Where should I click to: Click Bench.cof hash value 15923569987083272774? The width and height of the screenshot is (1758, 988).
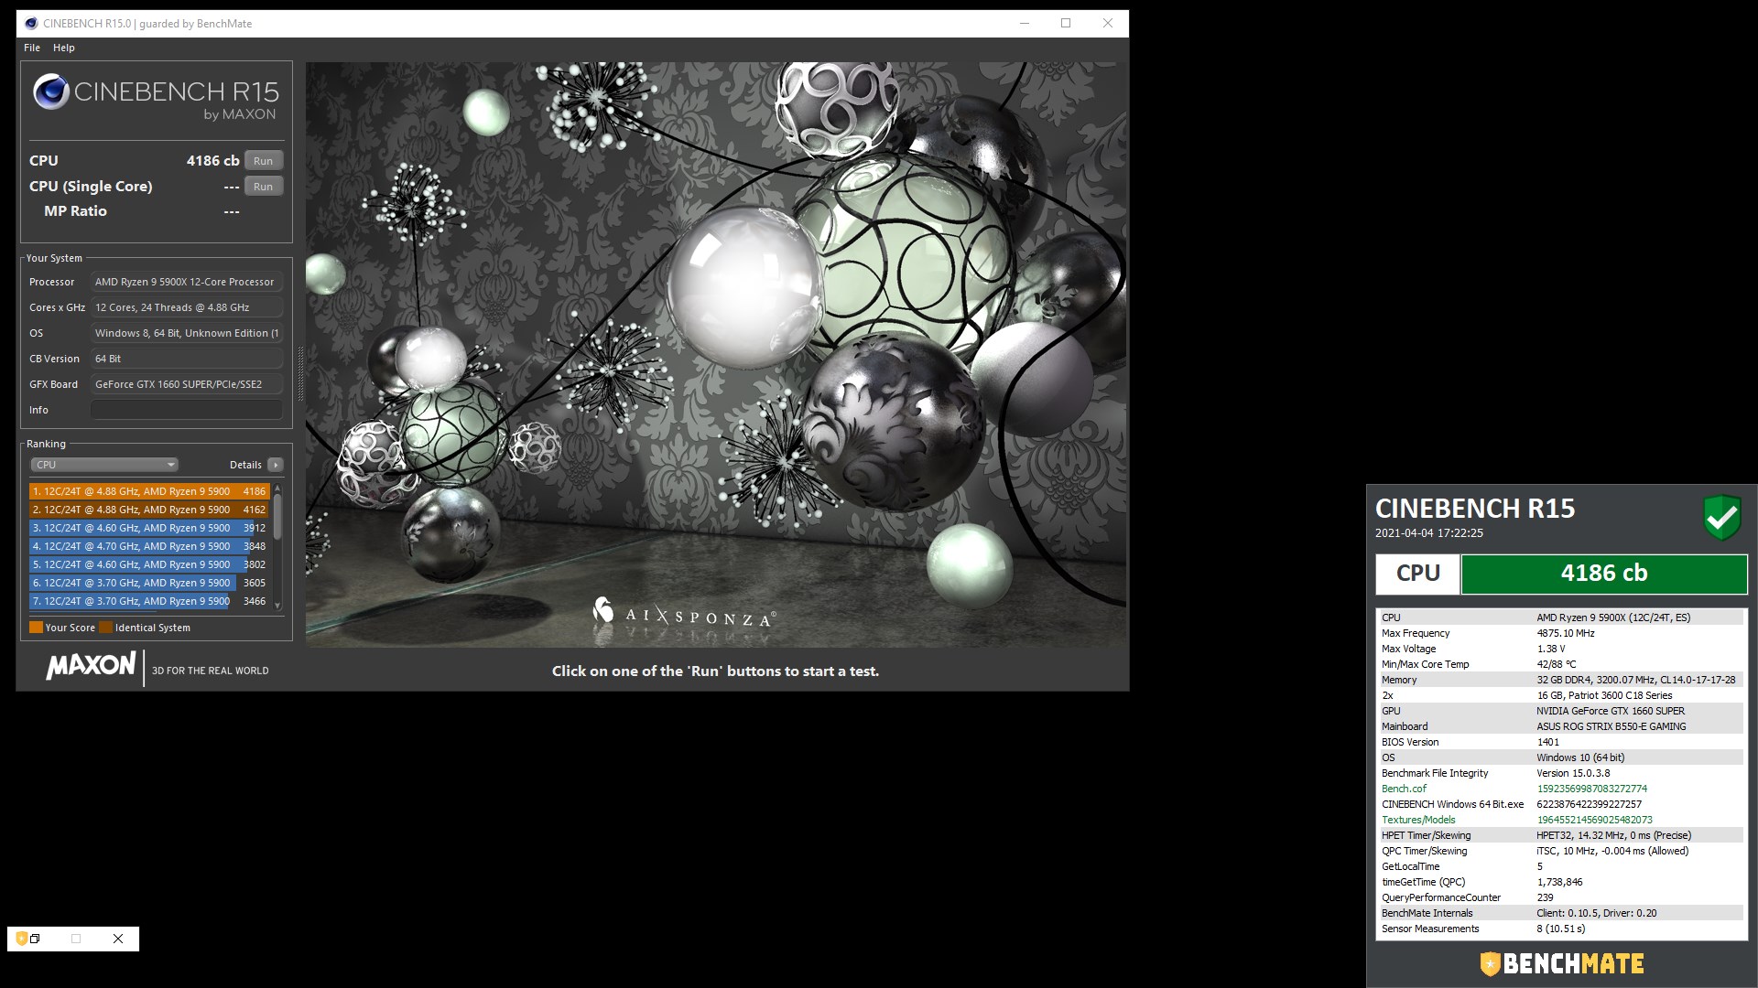[x=1591, y=789]
